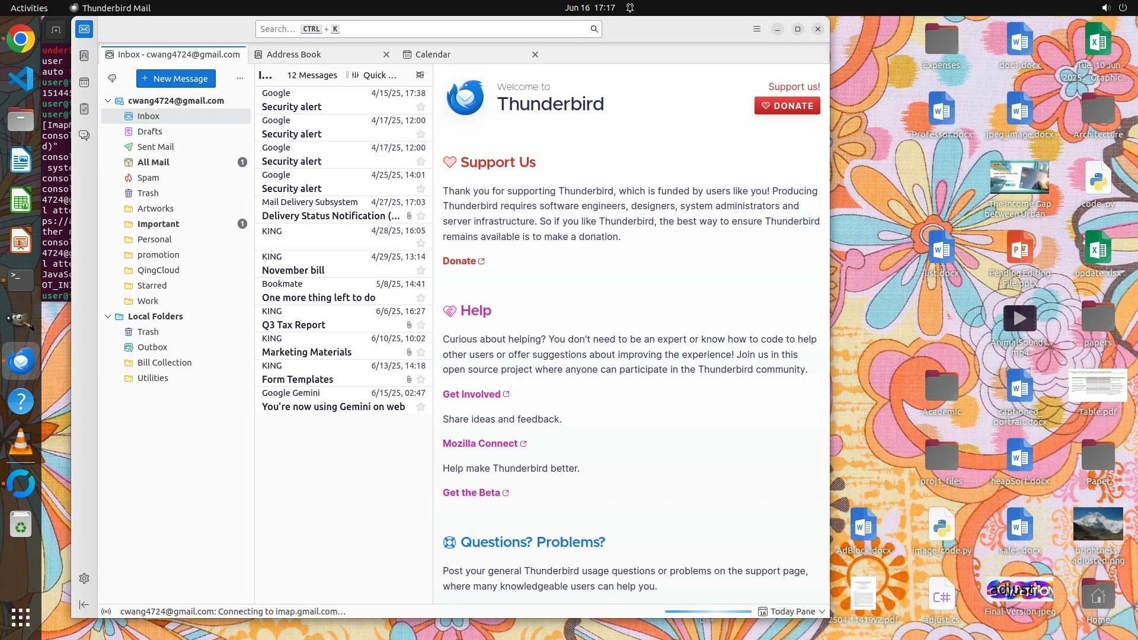Screen dimensions: 1138x640
Task: Expand the Today Pane chevron
Action: [x=822, y=612]
